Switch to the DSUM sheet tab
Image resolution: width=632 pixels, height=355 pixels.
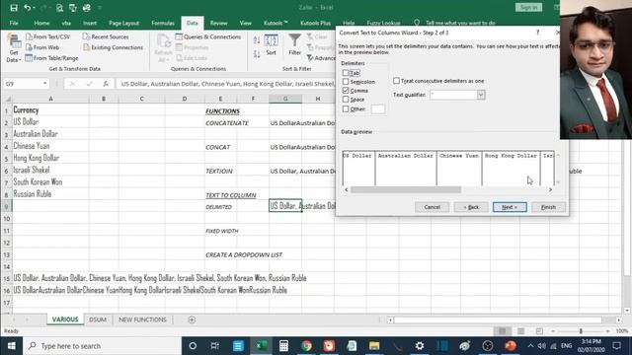(98, 319)
